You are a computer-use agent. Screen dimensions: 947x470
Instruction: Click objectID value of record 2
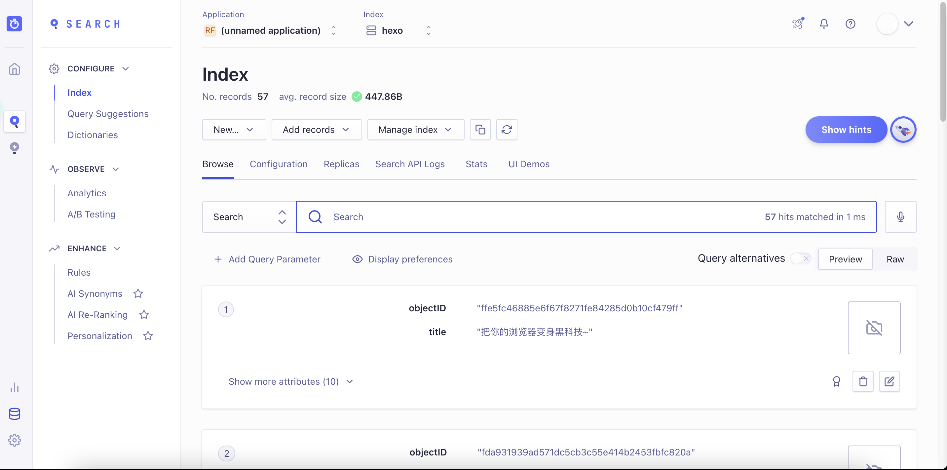(x=586, y=452)
